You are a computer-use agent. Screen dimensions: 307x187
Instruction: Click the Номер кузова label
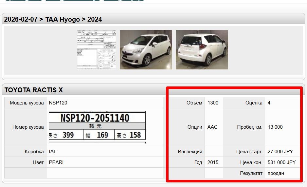pyautogui.click(x=28, y=127)
